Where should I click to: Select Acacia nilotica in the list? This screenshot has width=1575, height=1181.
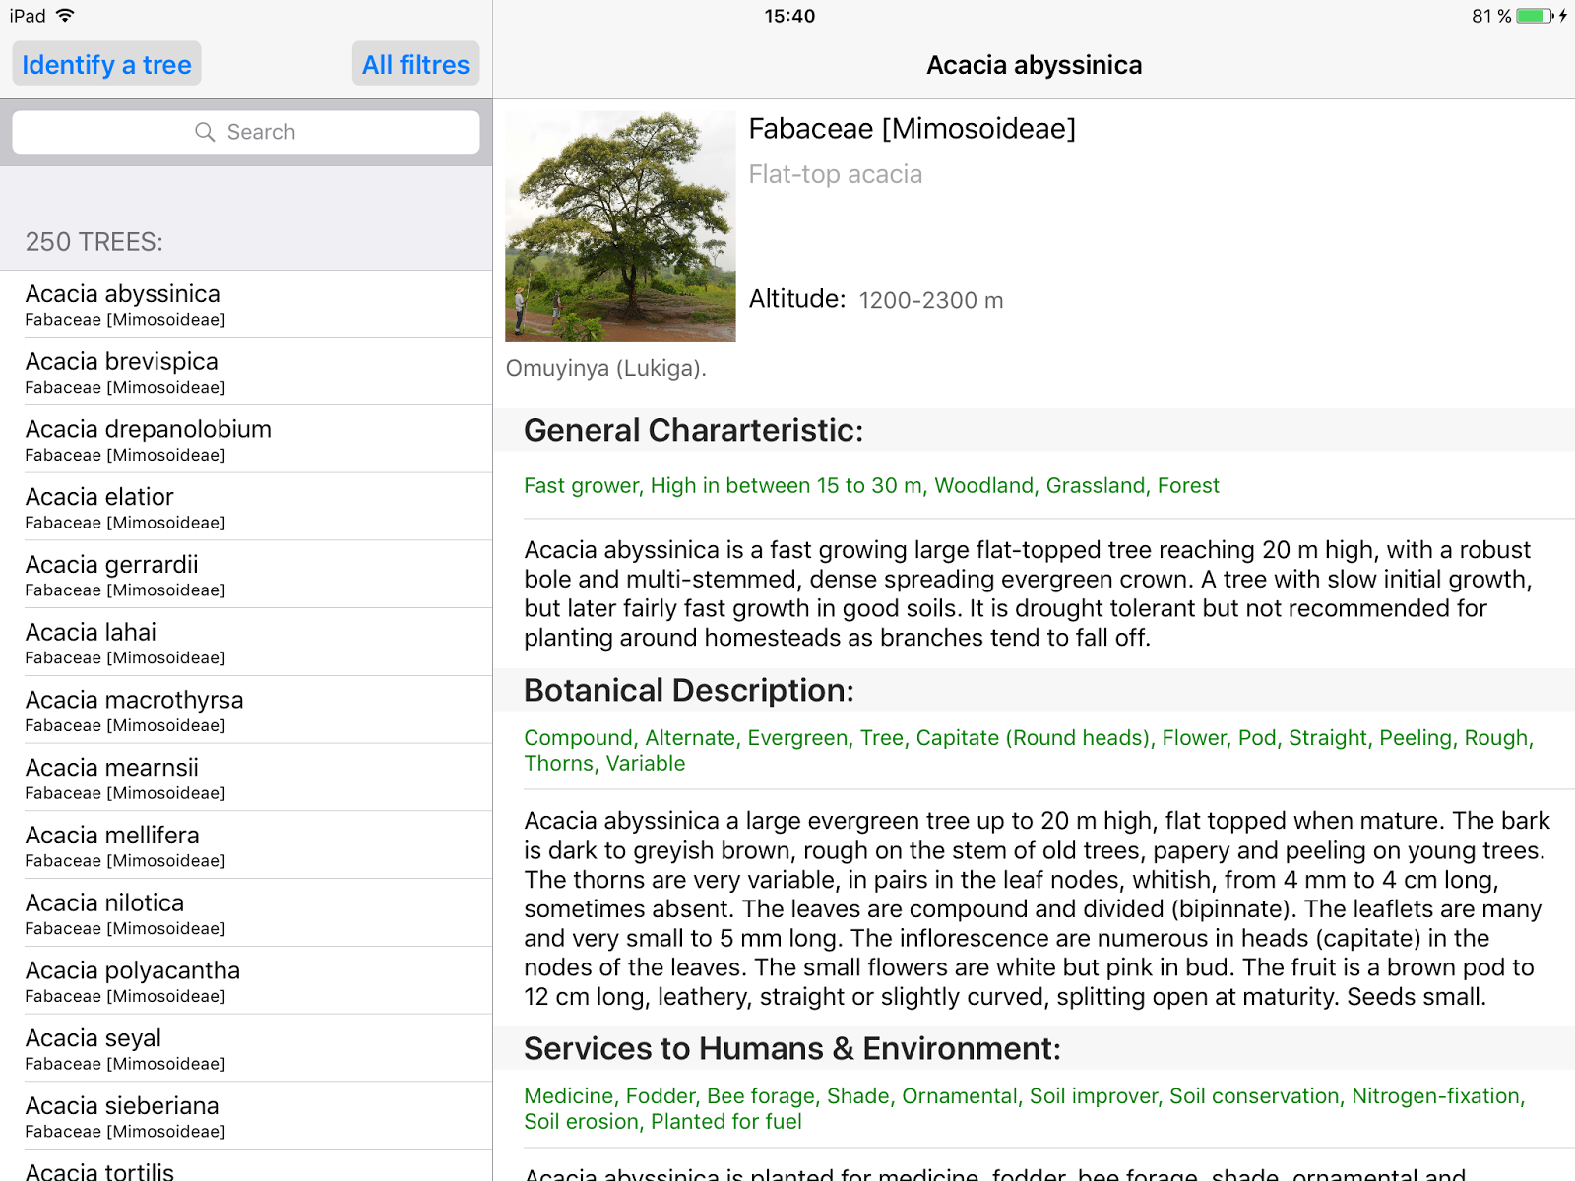pos(246,913)
